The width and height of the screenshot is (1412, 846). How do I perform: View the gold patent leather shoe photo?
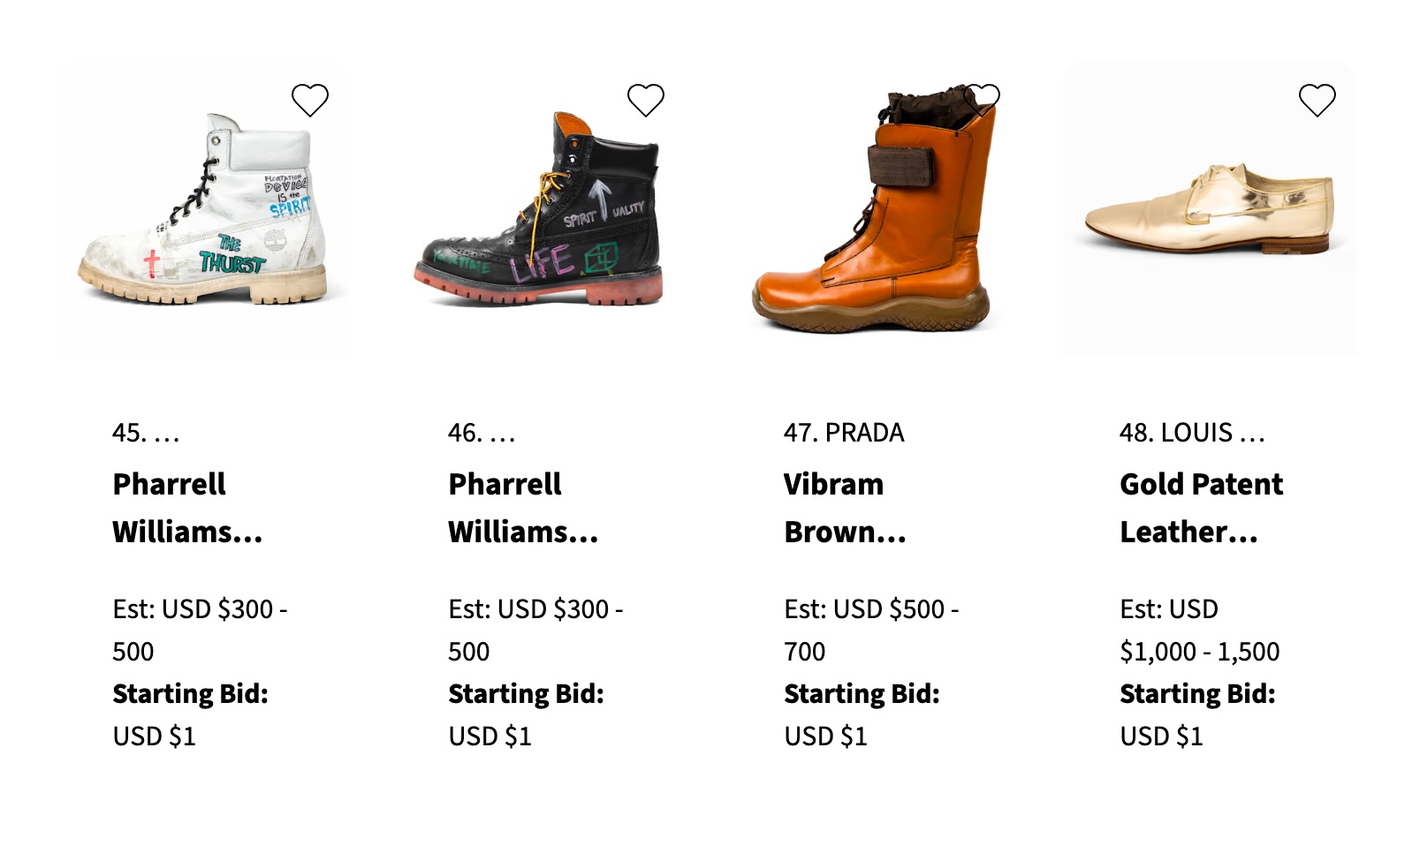[1209, 208]
